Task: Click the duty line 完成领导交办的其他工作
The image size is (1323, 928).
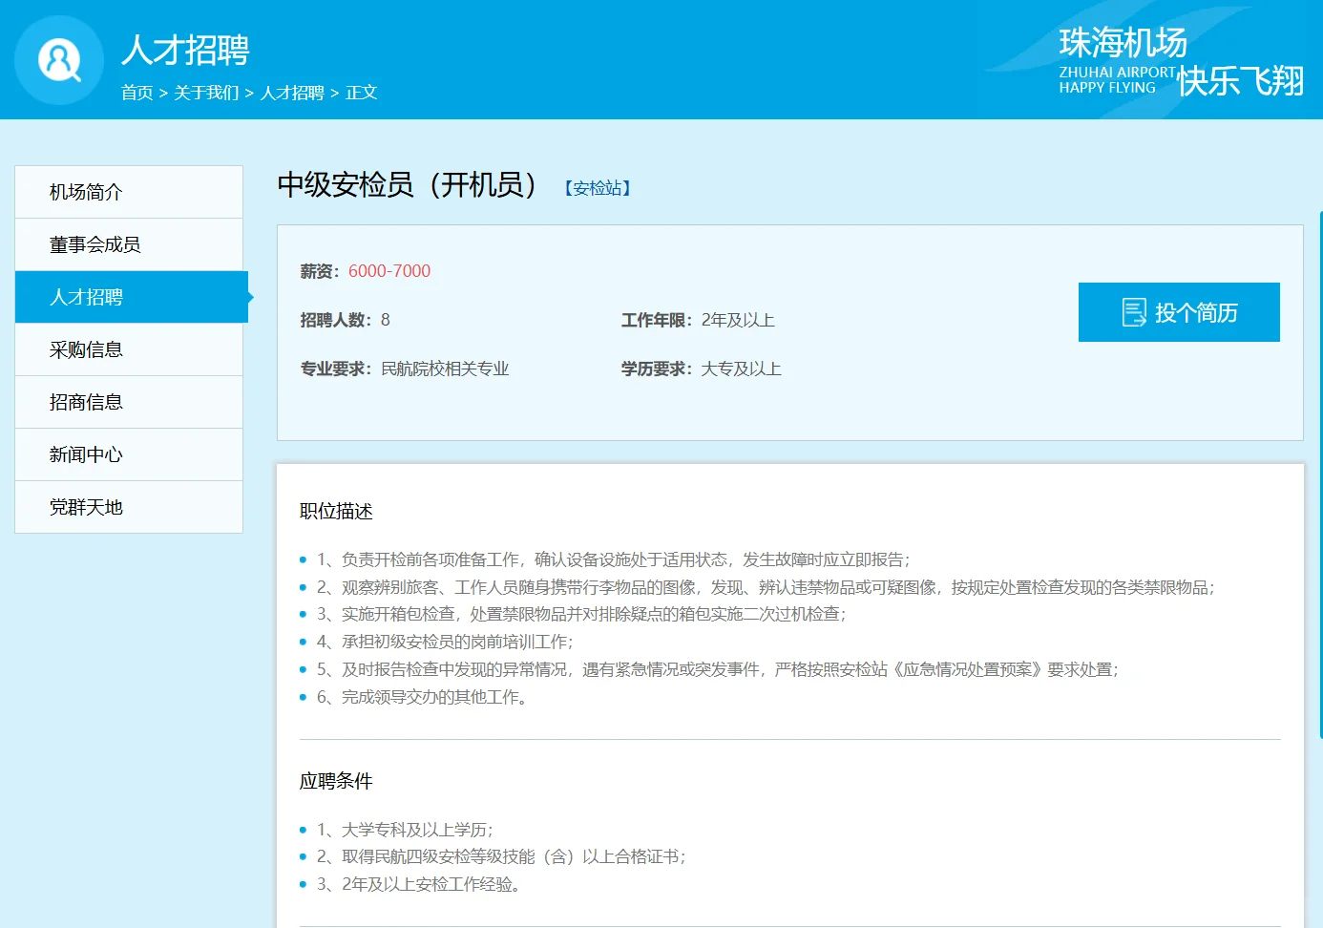Action: (x=422, y=697)
